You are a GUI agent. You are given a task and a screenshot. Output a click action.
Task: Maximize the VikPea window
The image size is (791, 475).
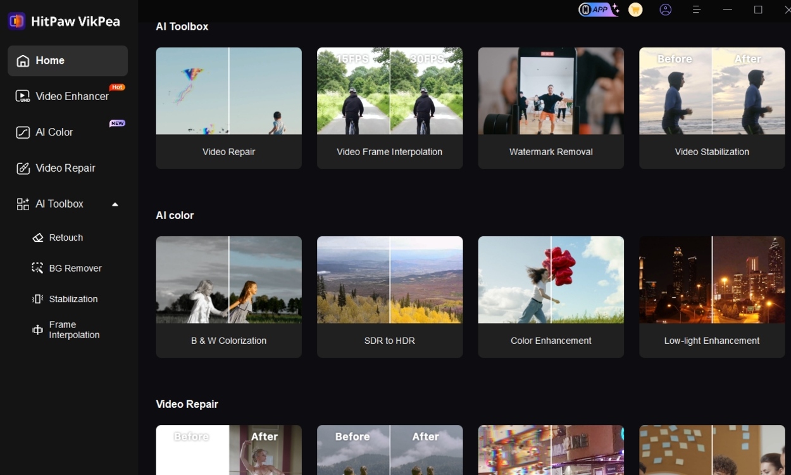tap(758, 9)
